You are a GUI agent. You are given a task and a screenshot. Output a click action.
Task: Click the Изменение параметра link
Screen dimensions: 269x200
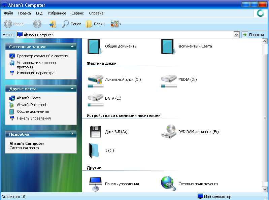[x=35, y=73]
